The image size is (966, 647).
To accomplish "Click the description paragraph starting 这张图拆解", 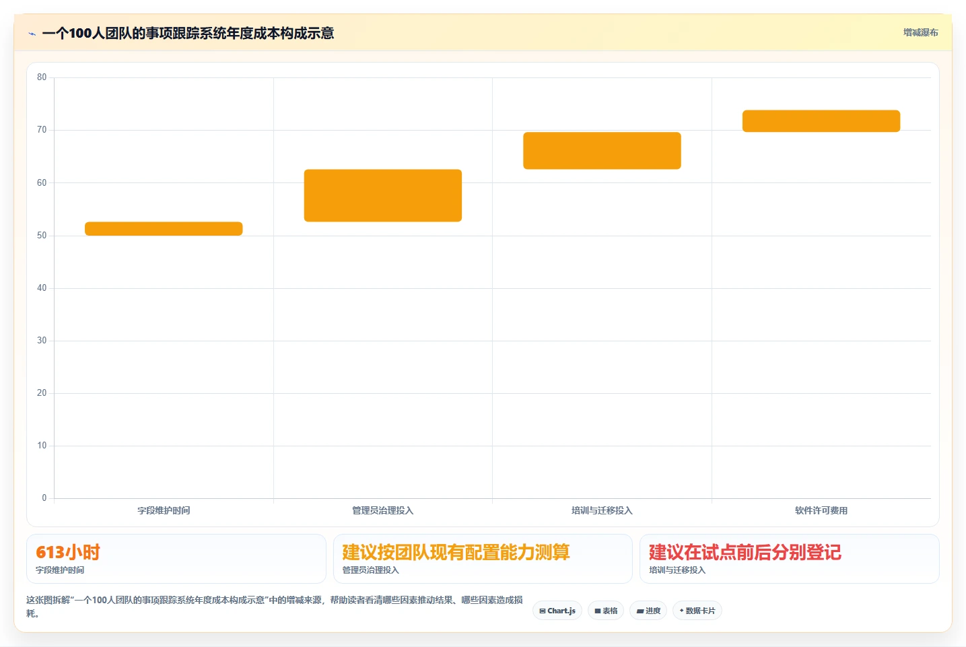I will coord(275,607).
